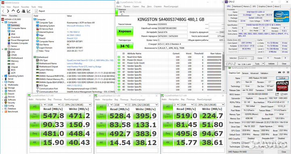
Task: Expand the Server tree node
Action: click(x=2, y=79)
